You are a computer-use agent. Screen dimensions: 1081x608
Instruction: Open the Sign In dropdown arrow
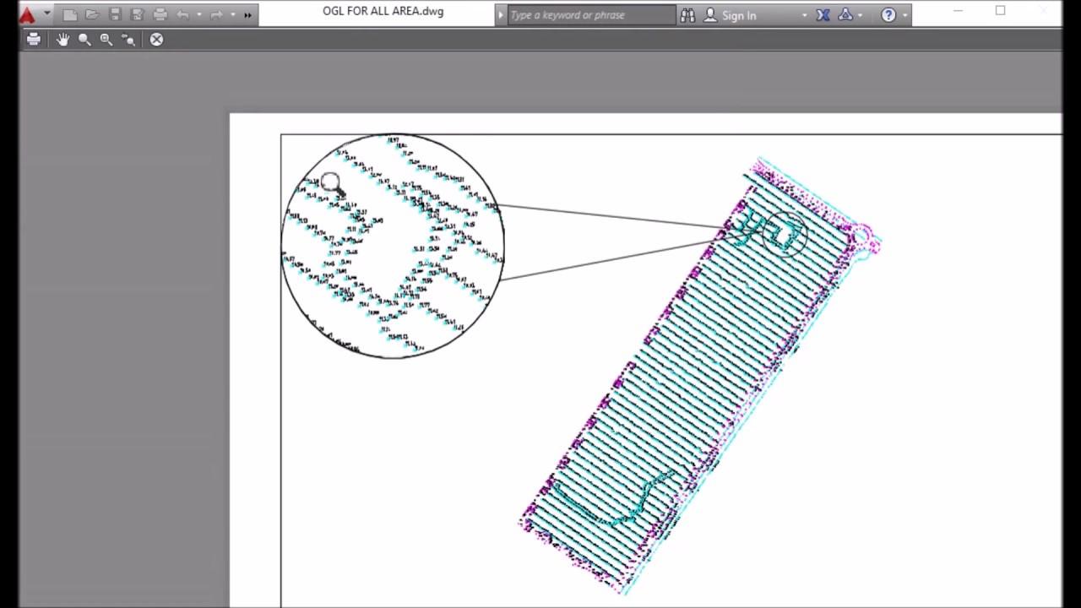point(804,14)
